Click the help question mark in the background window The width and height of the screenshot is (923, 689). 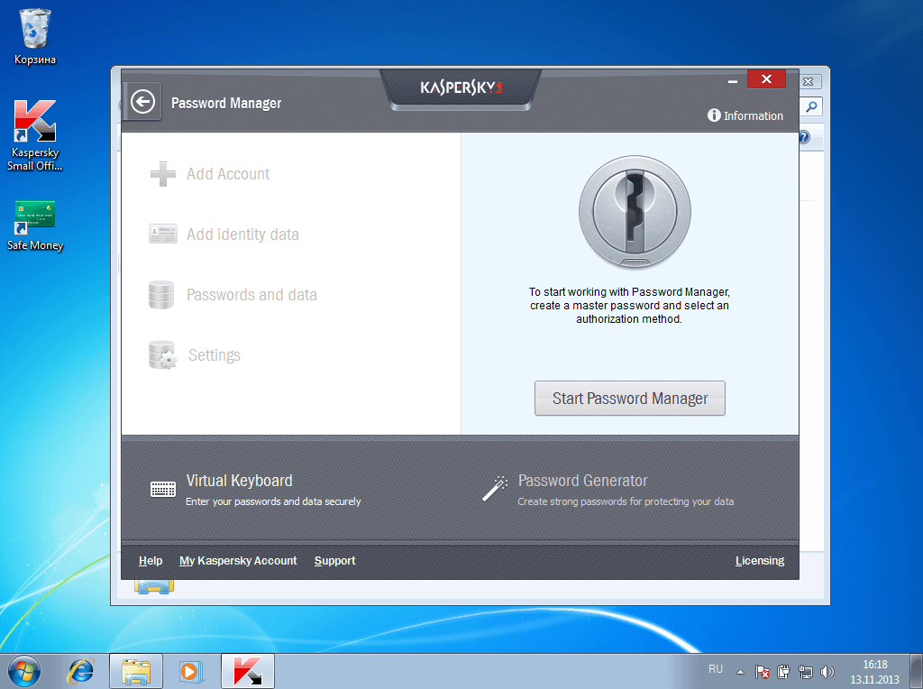point(804,137)
